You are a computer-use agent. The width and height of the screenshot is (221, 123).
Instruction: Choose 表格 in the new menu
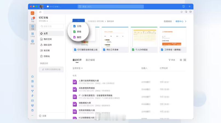(x=78, y=32)
